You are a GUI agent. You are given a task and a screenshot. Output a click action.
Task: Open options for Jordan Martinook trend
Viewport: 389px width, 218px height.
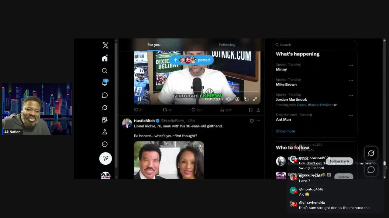[x=351, y=95]
